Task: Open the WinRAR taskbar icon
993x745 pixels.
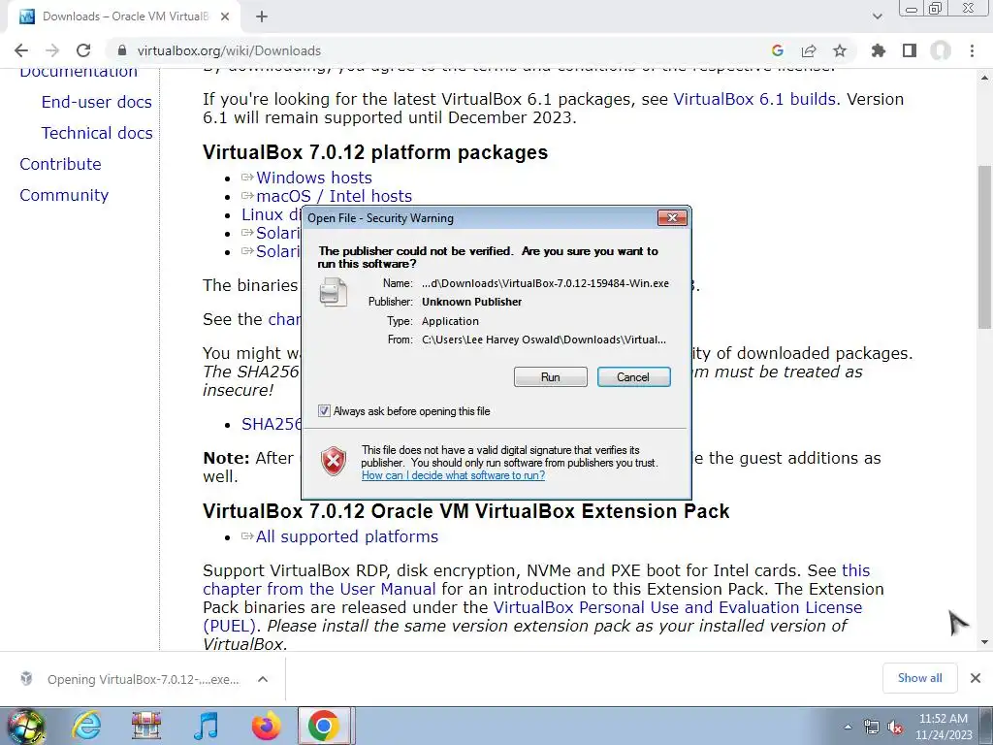Action: (x=145, y=726)
